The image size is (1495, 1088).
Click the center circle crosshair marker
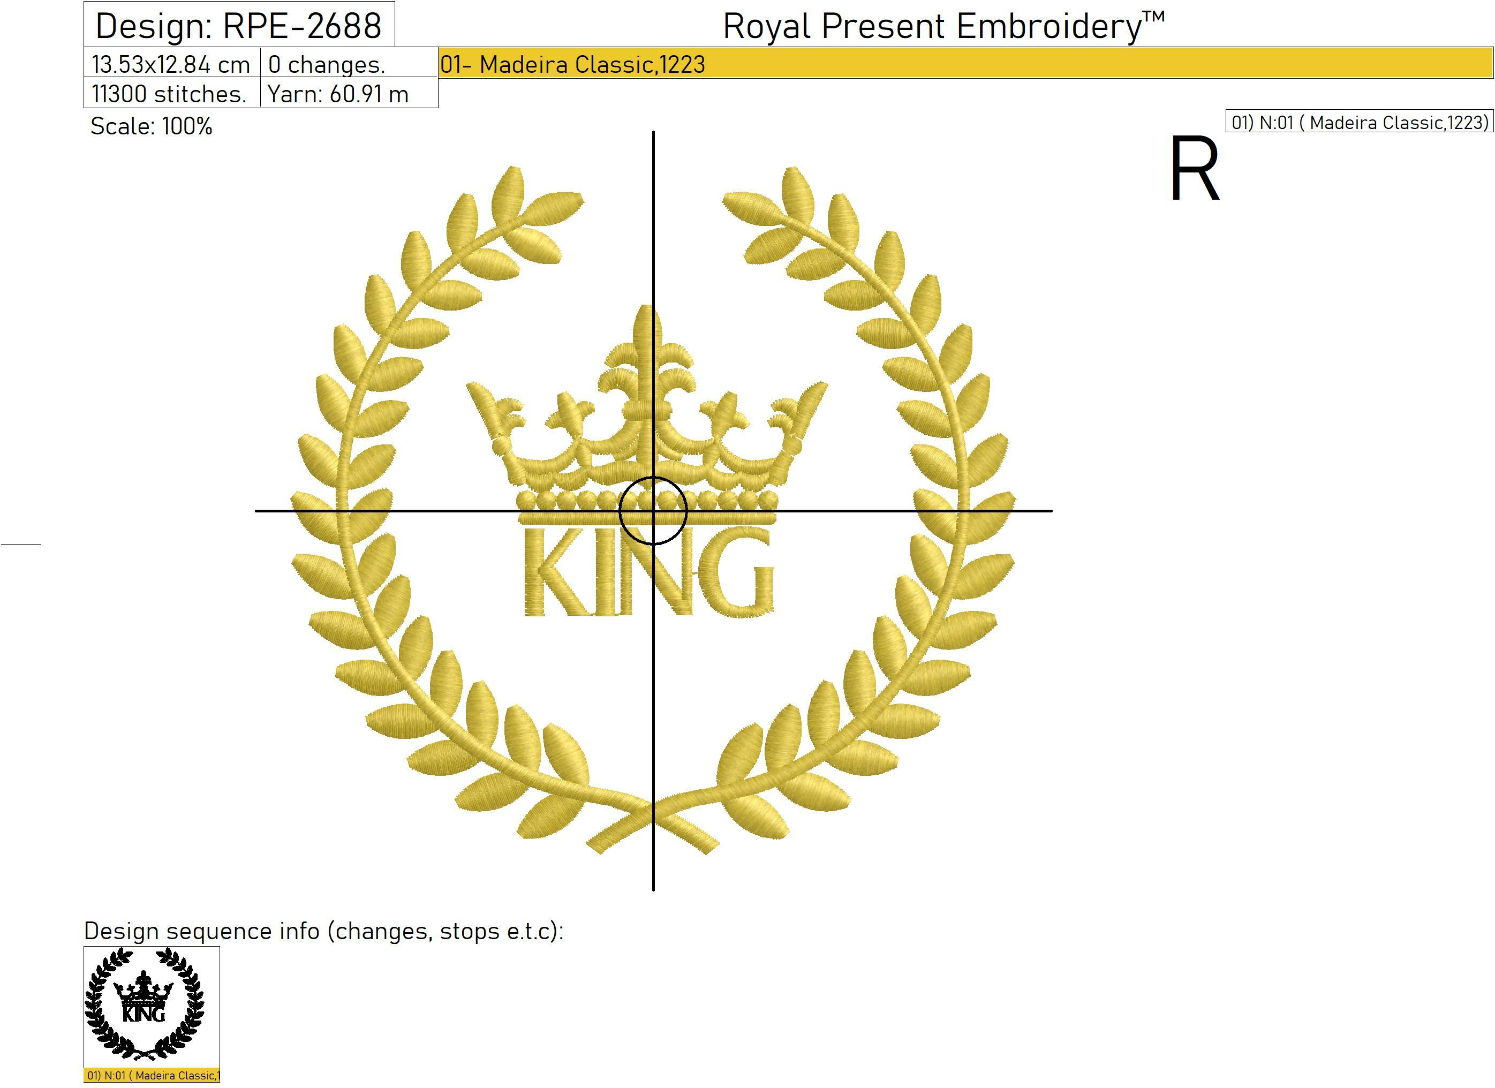coord(653,511)
